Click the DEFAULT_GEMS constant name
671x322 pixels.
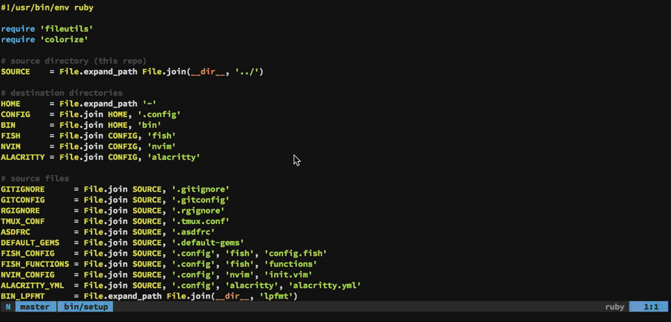coord(30,243)
